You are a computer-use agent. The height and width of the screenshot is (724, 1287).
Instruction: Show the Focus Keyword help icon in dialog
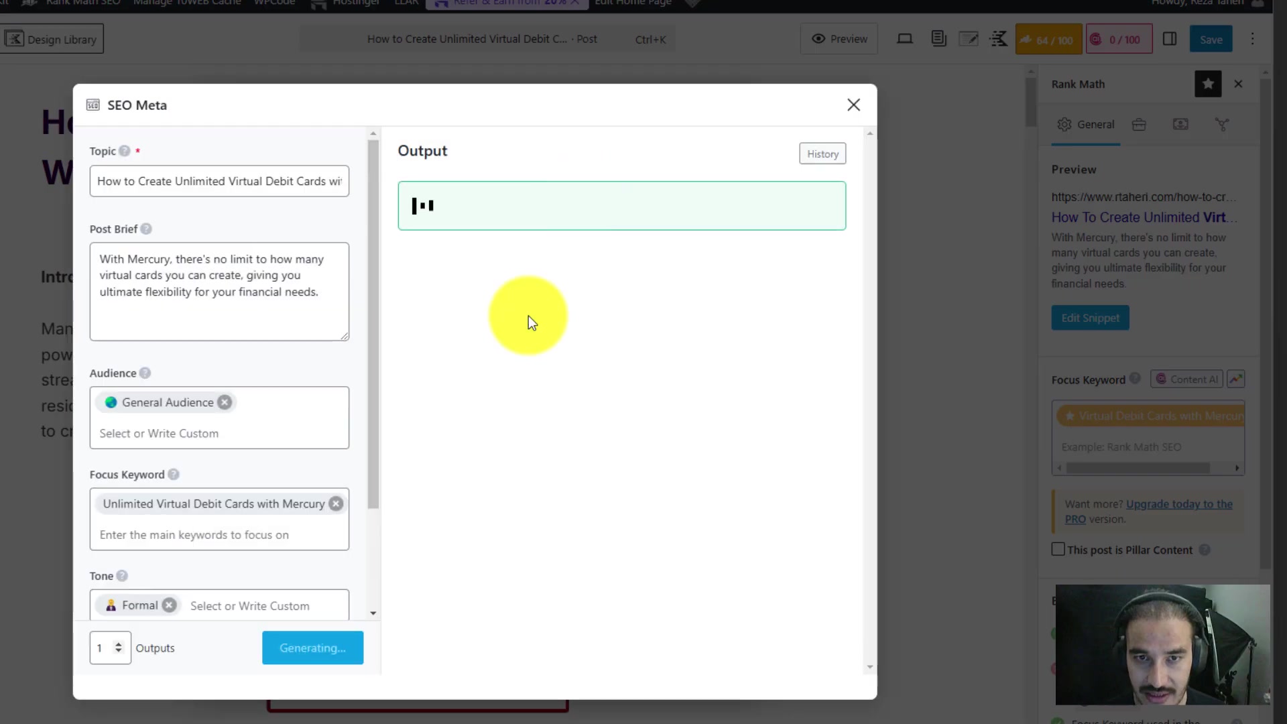pyautogui.click(x=174, y=475)
